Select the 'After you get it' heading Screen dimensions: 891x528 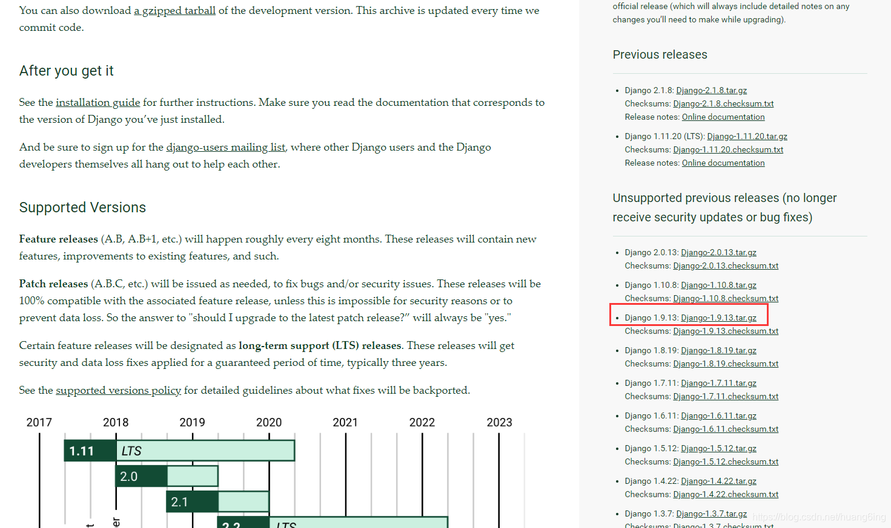(66, 71)
